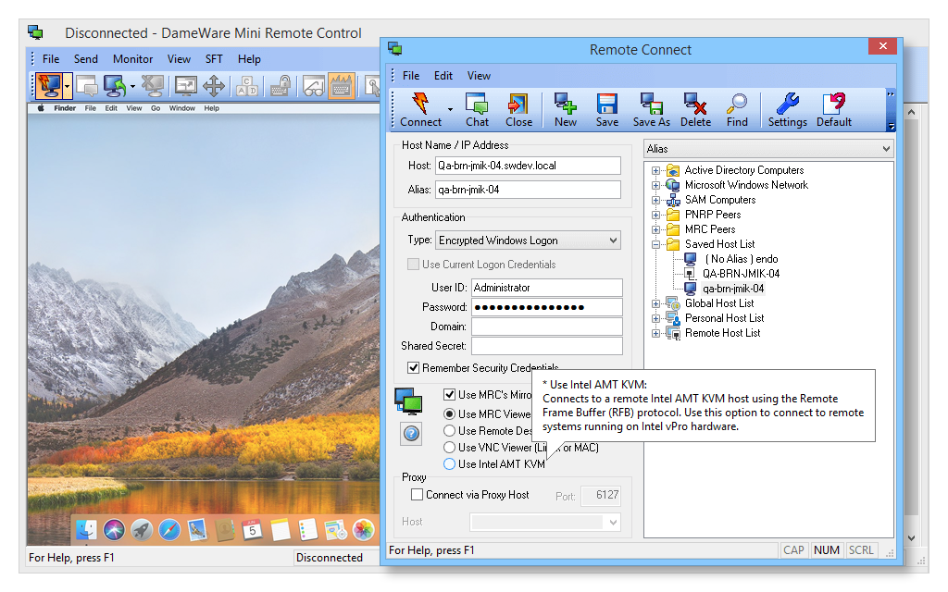Click the chat windows icon in main toolbar

[x=87, y=86]
